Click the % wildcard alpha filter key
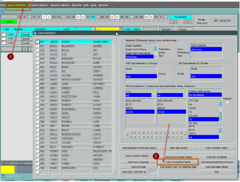The image size is (240, 182). 127,135
